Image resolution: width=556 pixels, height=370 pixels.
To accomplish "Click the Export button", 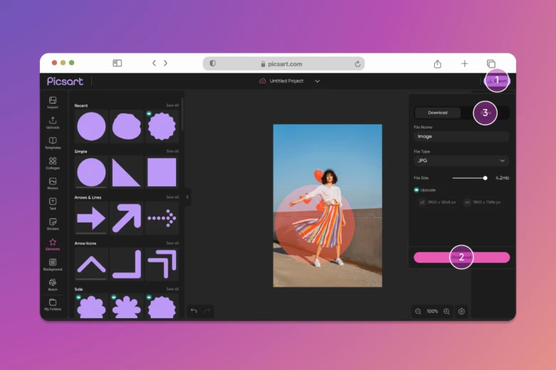I will (497, 81).
